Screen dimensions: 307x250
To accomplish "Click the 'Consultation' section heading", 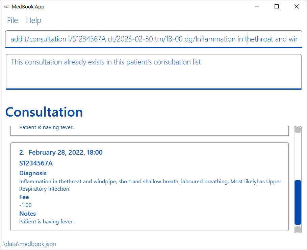I will (44, 112).
